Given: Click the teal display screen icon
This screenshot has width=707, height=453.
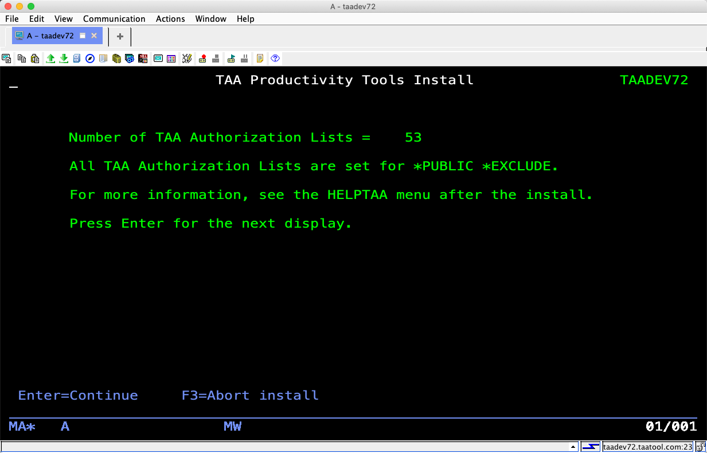Looking at the screenshot, I should click(158, 58).
